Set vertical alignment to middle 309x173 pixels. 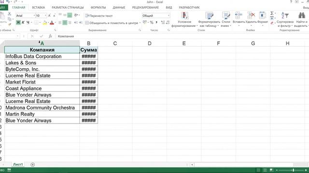[x=65, y=15]
